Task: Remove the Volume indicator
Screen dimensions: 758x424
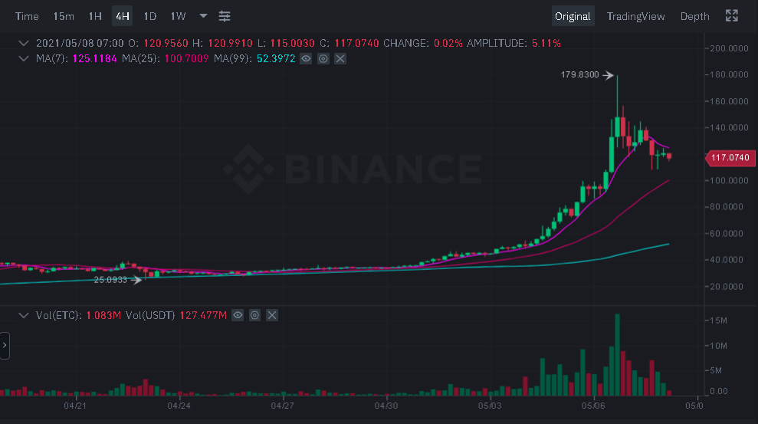Action: (271, 315)
